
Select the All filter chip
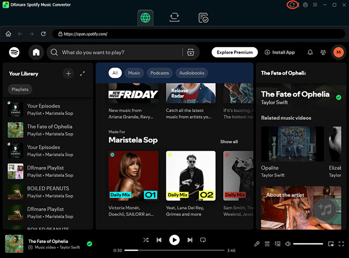115,73
